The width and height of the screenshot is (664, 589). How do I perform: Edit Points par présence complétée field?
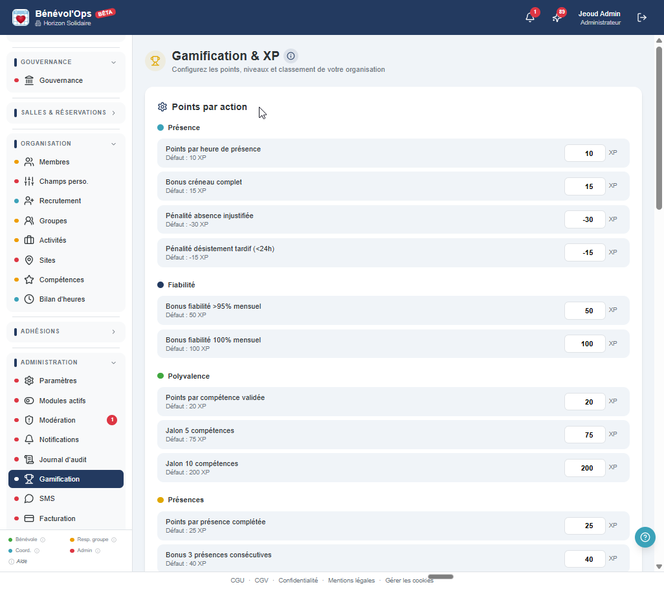[x=585, y=526]
